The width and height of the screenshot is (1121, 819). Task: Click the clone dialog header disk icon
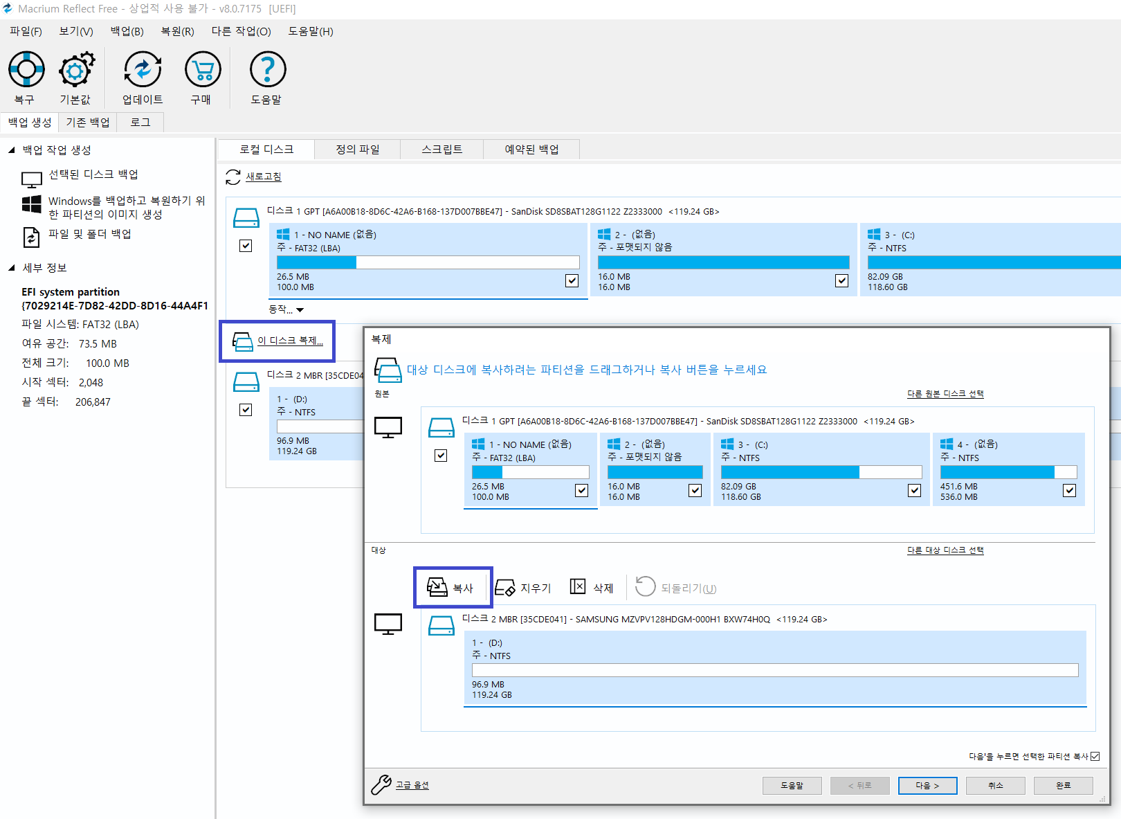click(x=388, y=370)
